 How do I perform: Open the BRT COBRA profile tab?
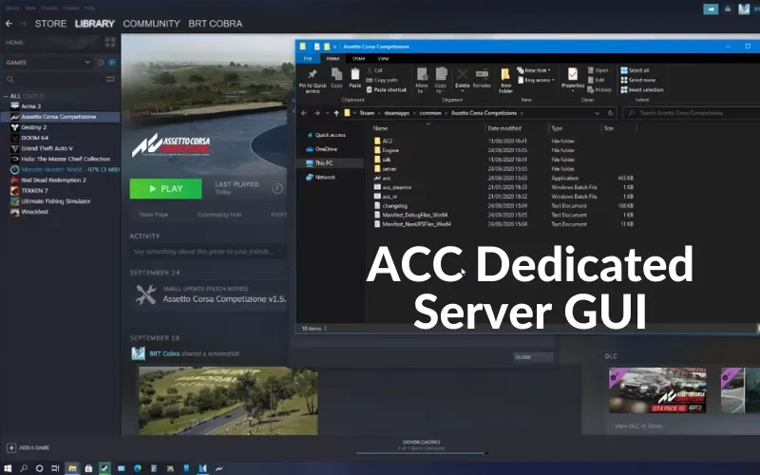pyautogui.click(x=216, y=23)
